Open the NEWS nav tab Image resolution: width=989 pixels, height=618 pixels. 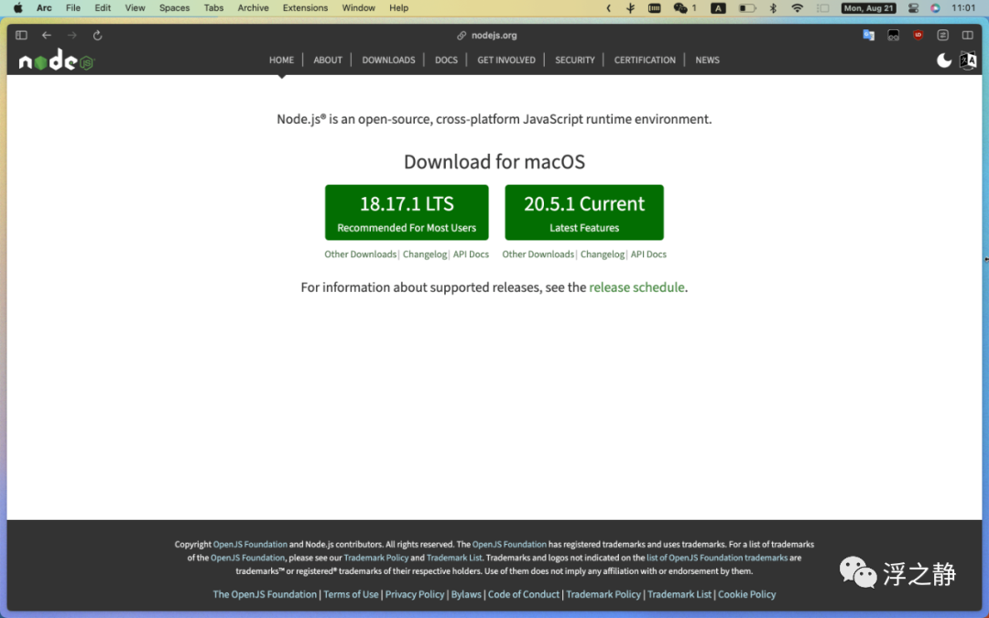point(707,60)
